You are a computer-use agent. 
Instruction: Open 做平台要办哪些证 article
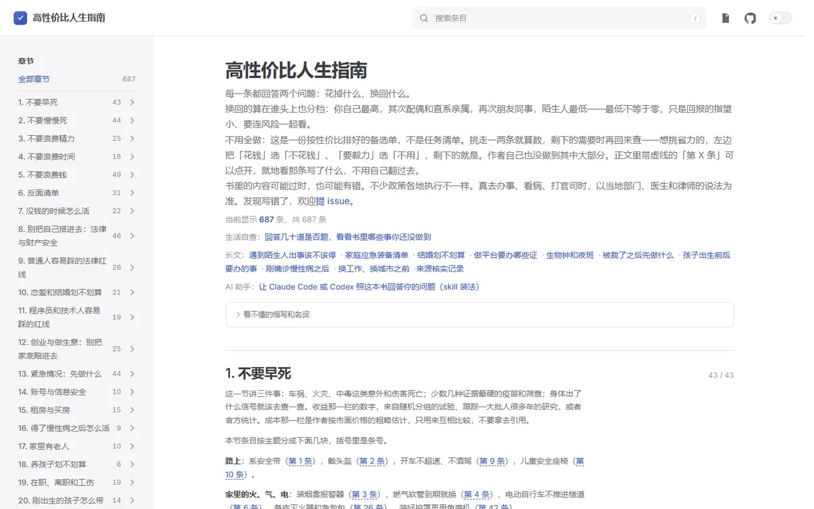click(505, 255)
